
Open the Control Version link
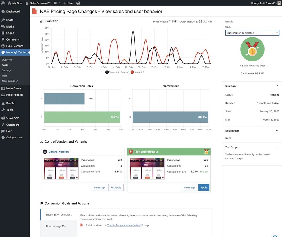(x=58, y=152)
